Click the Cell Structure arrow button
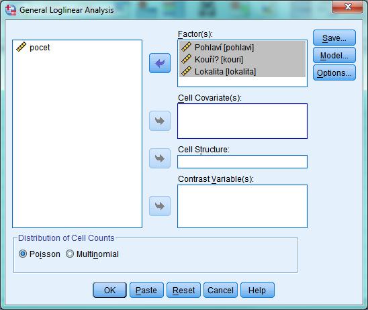The width and height of the screenshot is (368, 310). pyautogui.click(x=160, y=158)
